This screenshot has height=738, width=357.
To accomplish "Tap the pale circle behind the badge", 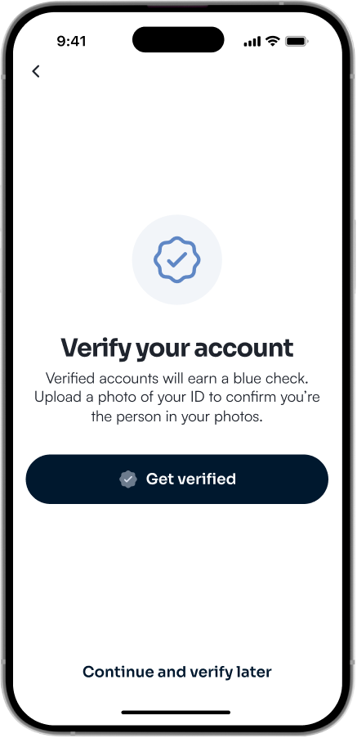I will pyautogui.click(x=177, y=259).
